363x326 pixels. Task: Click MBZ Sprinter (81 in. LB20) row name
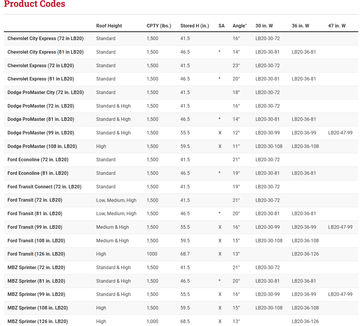(36, 281)
